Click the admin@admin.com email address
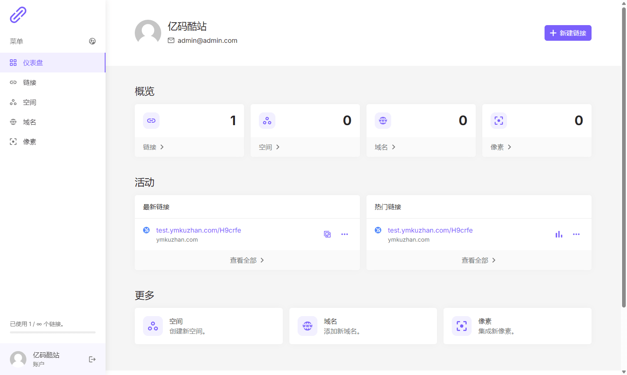This screenshot has height=375, width=627. coord(207,40)
